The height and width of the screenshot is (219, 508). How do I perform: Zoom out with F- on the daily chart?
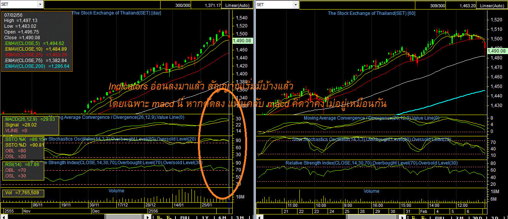(169, 217)
